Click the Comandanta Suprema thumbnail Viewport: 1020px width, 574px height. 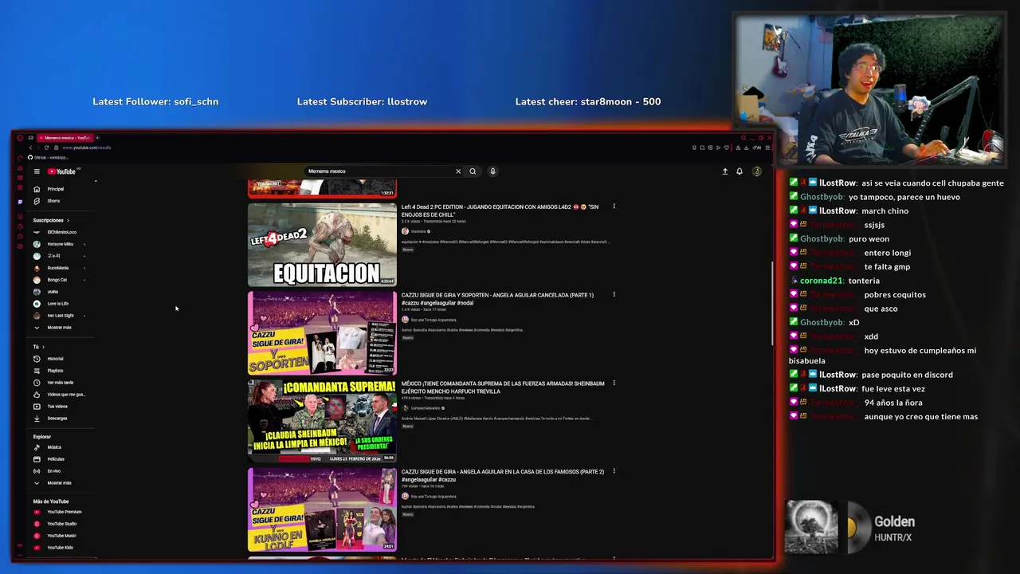[x=322, y=421]
